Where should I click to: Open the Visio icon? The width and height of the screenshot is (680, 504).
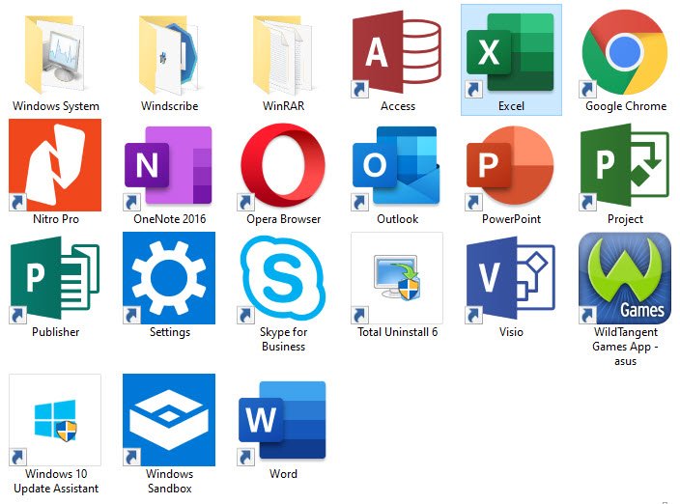point(510,279)
